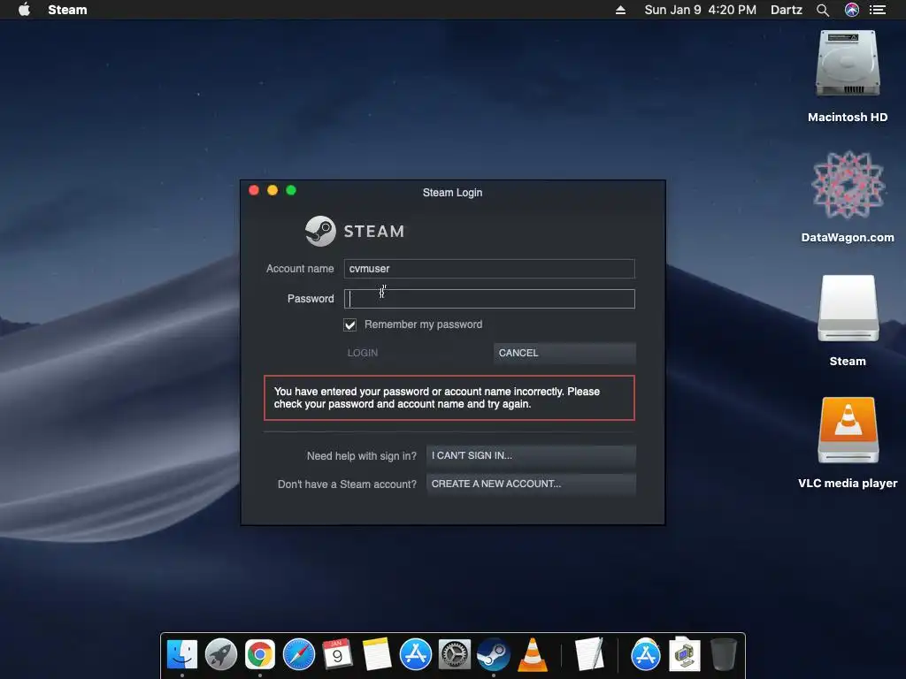Open Safari compass icon in dock
Screen dimensions: 906x679
(x=299, y=655)
